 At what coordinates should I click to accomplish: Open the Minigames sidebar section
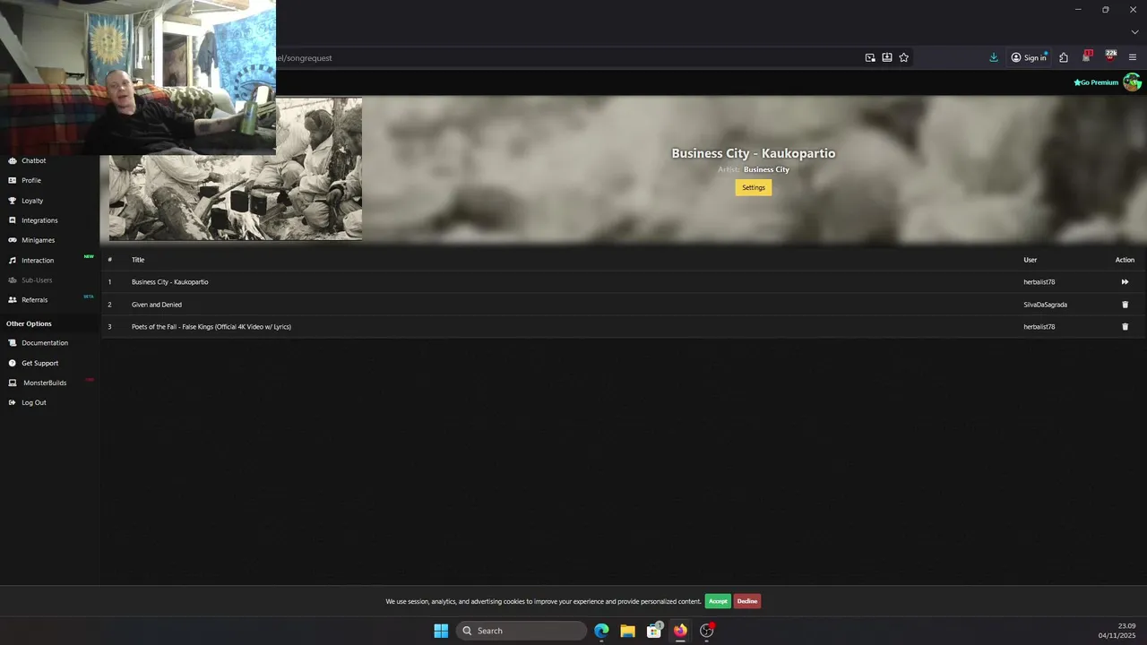click(38, 240)
